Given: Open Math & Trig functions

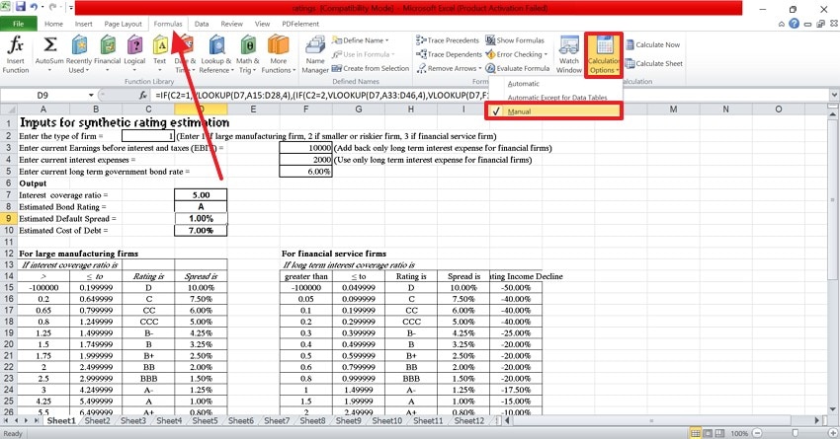Looking at the screenshot, I should pos(247,54).
